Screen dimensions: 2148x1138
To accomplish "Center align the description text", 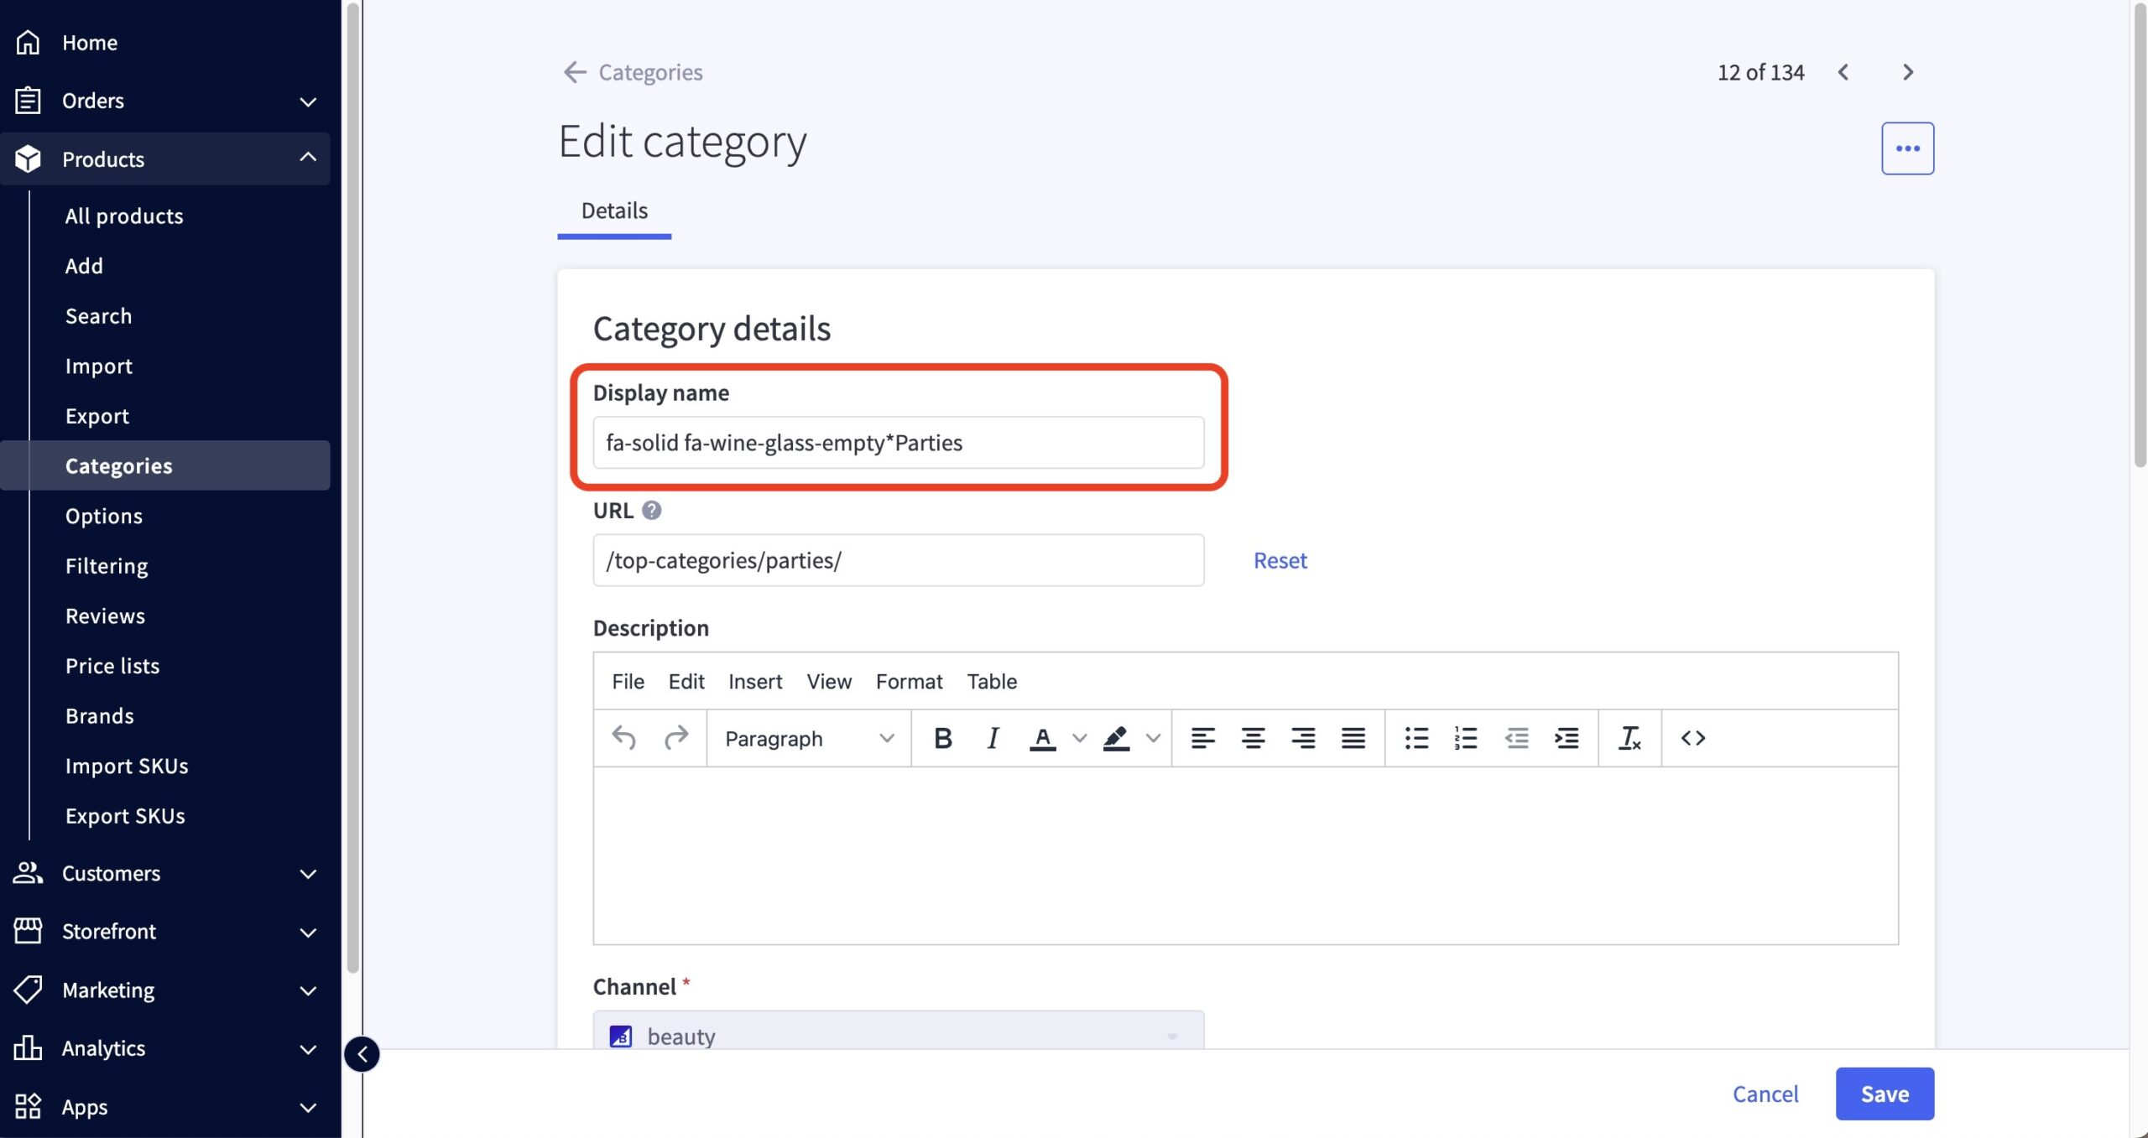I will 1253,738.
